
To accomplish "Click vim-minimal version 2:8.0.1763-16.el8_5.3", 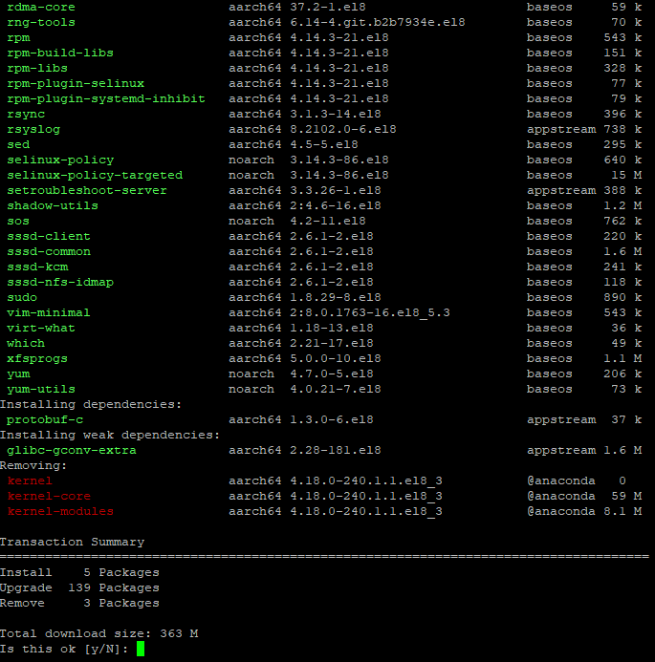I will [370, 312].
